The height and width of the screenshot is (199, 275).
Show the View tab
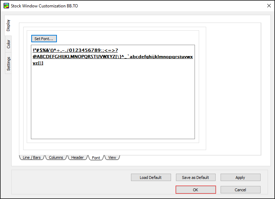[112, 157]
